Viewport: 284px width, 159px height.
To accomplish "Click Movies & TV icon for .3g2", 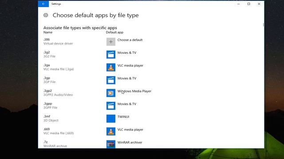I will pyautogui.click(x=111, y=55).
